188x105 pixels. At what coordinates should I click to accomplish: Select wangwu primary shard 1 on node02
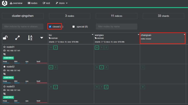[x=101, y=67]
